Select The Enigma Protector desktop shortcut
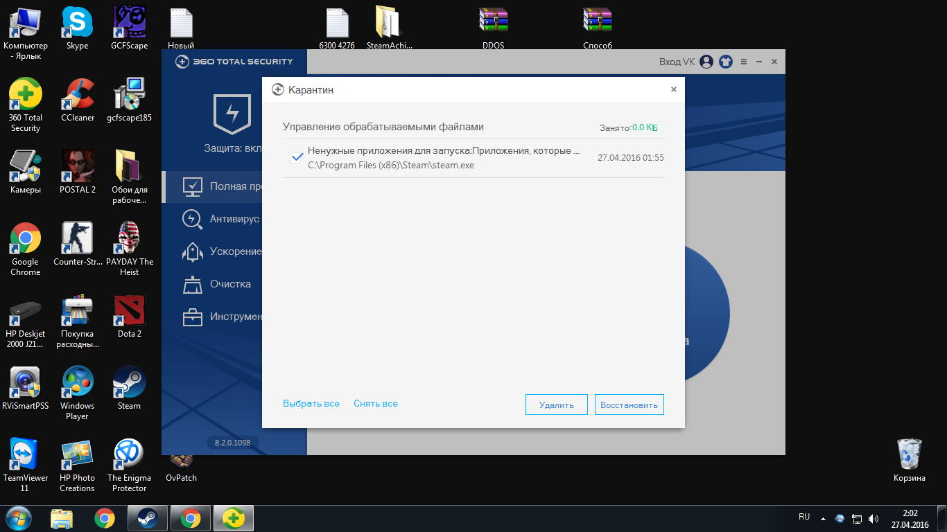The width and height of the screenshot is (947, 532). (130, 465)
